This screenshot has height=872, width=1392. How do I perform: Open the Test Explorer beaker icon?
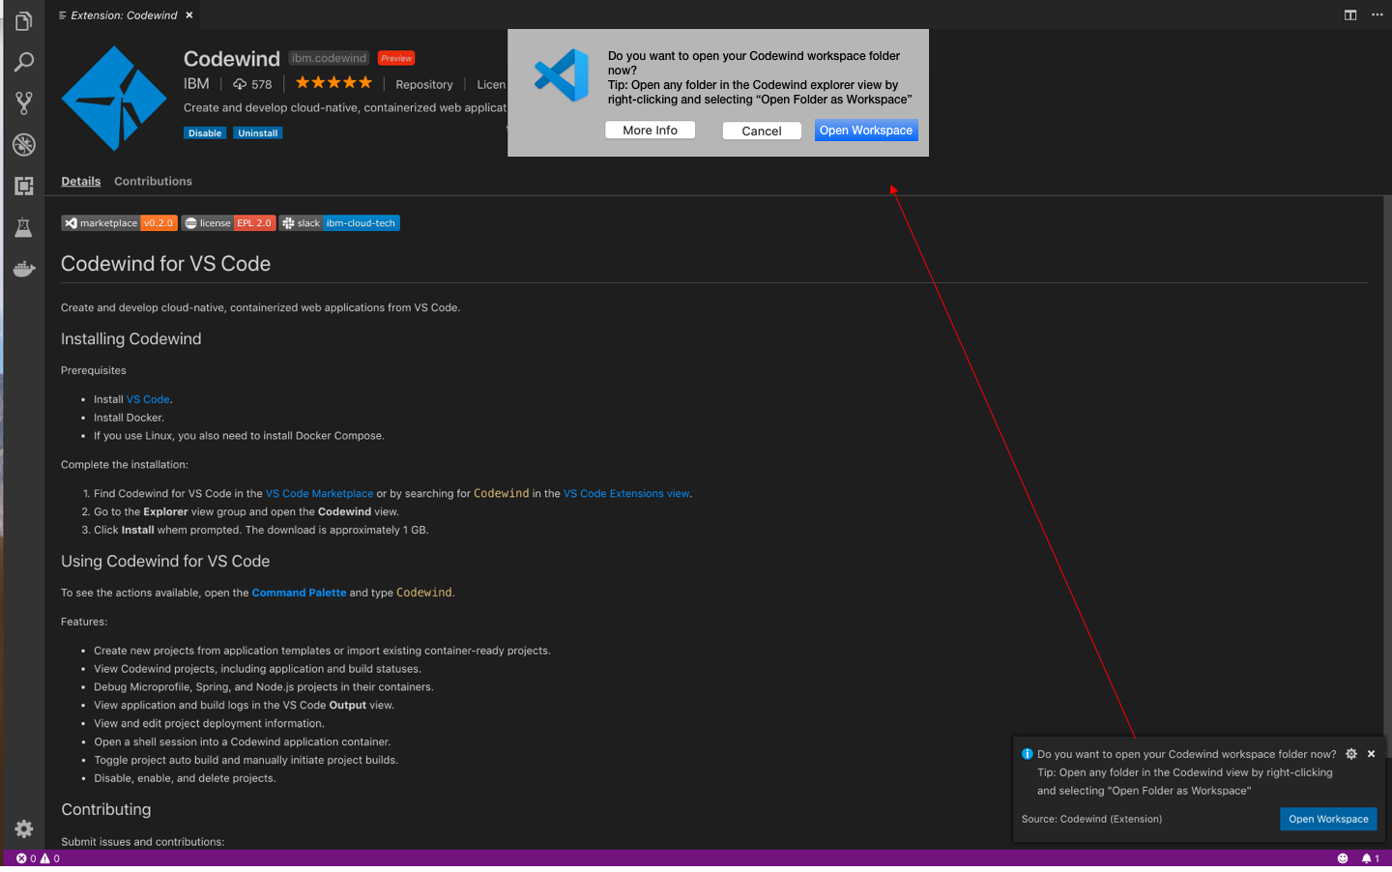coord(23,227)
